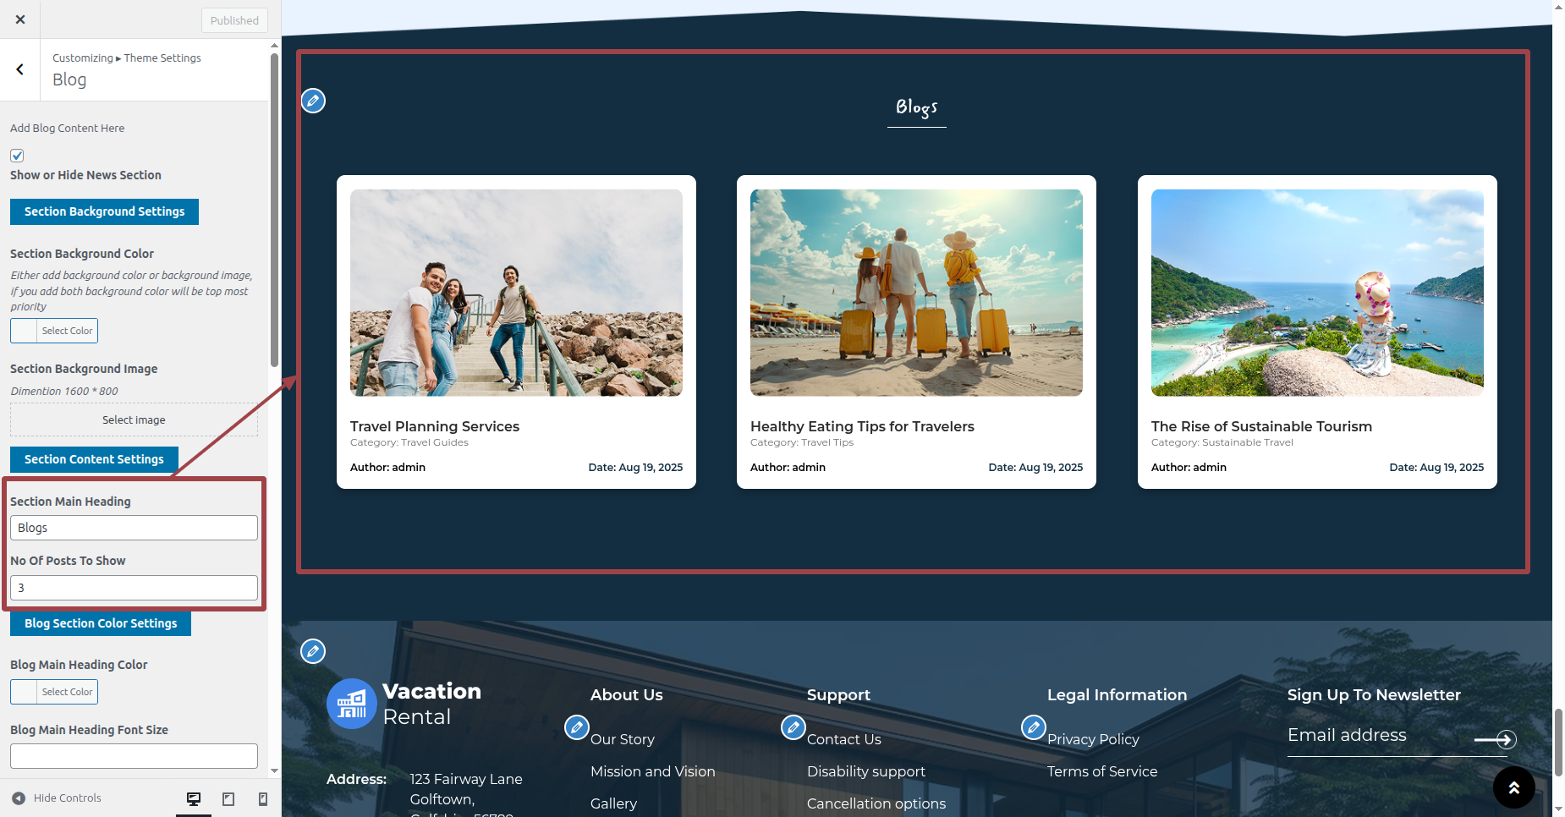Click the Section Main Heading input field
The height and width of the screenshot is (817, 1565).
(x=134, y=528)
